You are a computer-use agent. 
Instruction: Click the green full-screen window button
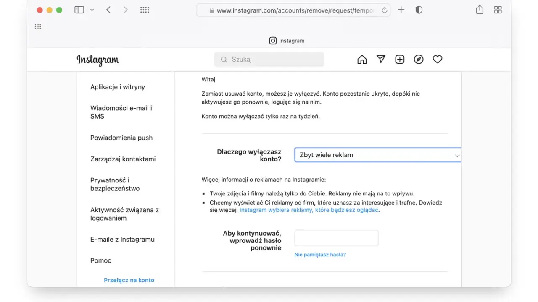pyautogui.click(x=59, y=10)
